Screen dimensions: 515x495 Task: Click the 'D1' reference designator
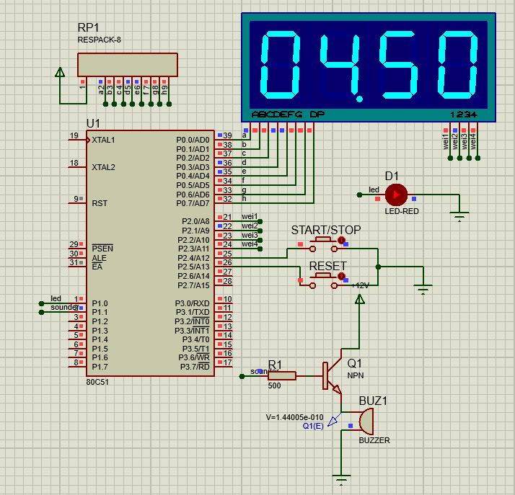click(x=392, y=176)
